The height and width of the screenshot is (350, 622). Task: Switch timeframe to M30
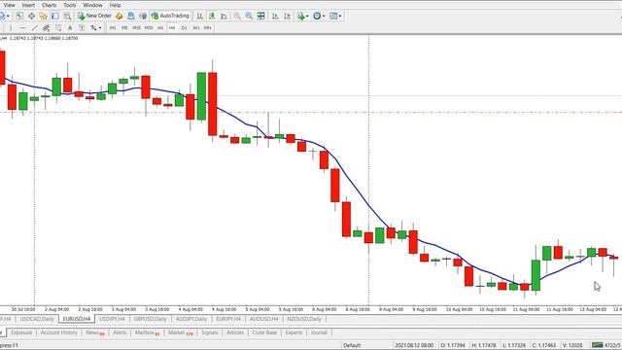pyautogui.click(x=149, y=28)
